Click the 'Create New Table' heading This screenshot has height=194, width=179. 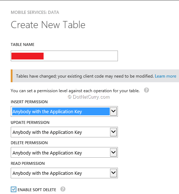click(x=48, y=25)
